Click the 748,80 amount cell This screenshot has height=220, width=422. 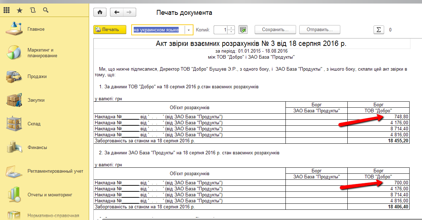pos(378,117)
